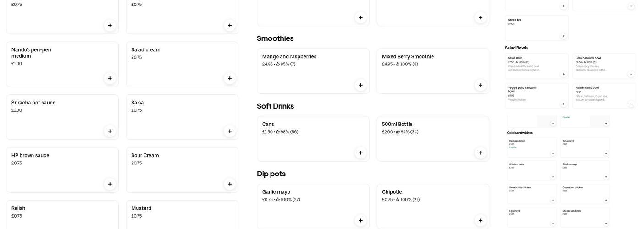Add Green tea to basket

tap(564, 36)
